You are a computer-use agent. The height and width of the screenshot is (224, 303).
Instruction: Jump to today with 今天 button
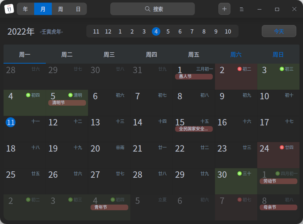[x=279, y=31]
